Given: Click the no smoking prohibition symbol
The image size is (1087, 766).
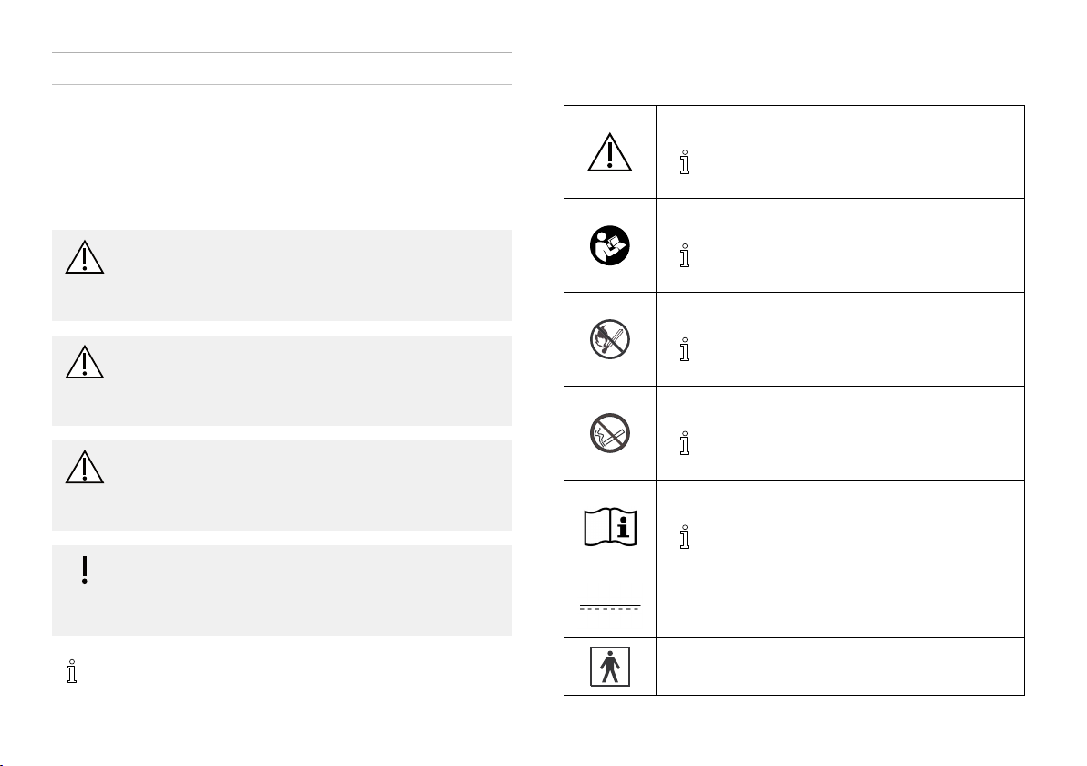Looking at the screenshot, I should click(x=610, y=433).
